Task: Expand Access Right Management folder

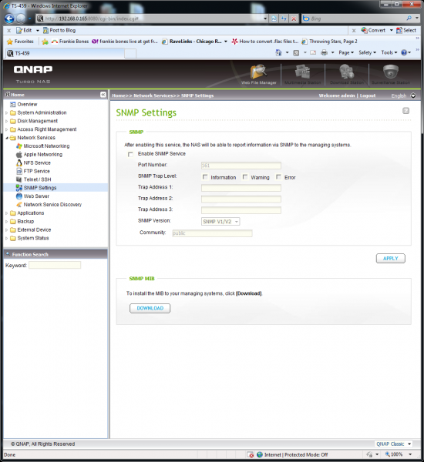Action: (6, 129)
